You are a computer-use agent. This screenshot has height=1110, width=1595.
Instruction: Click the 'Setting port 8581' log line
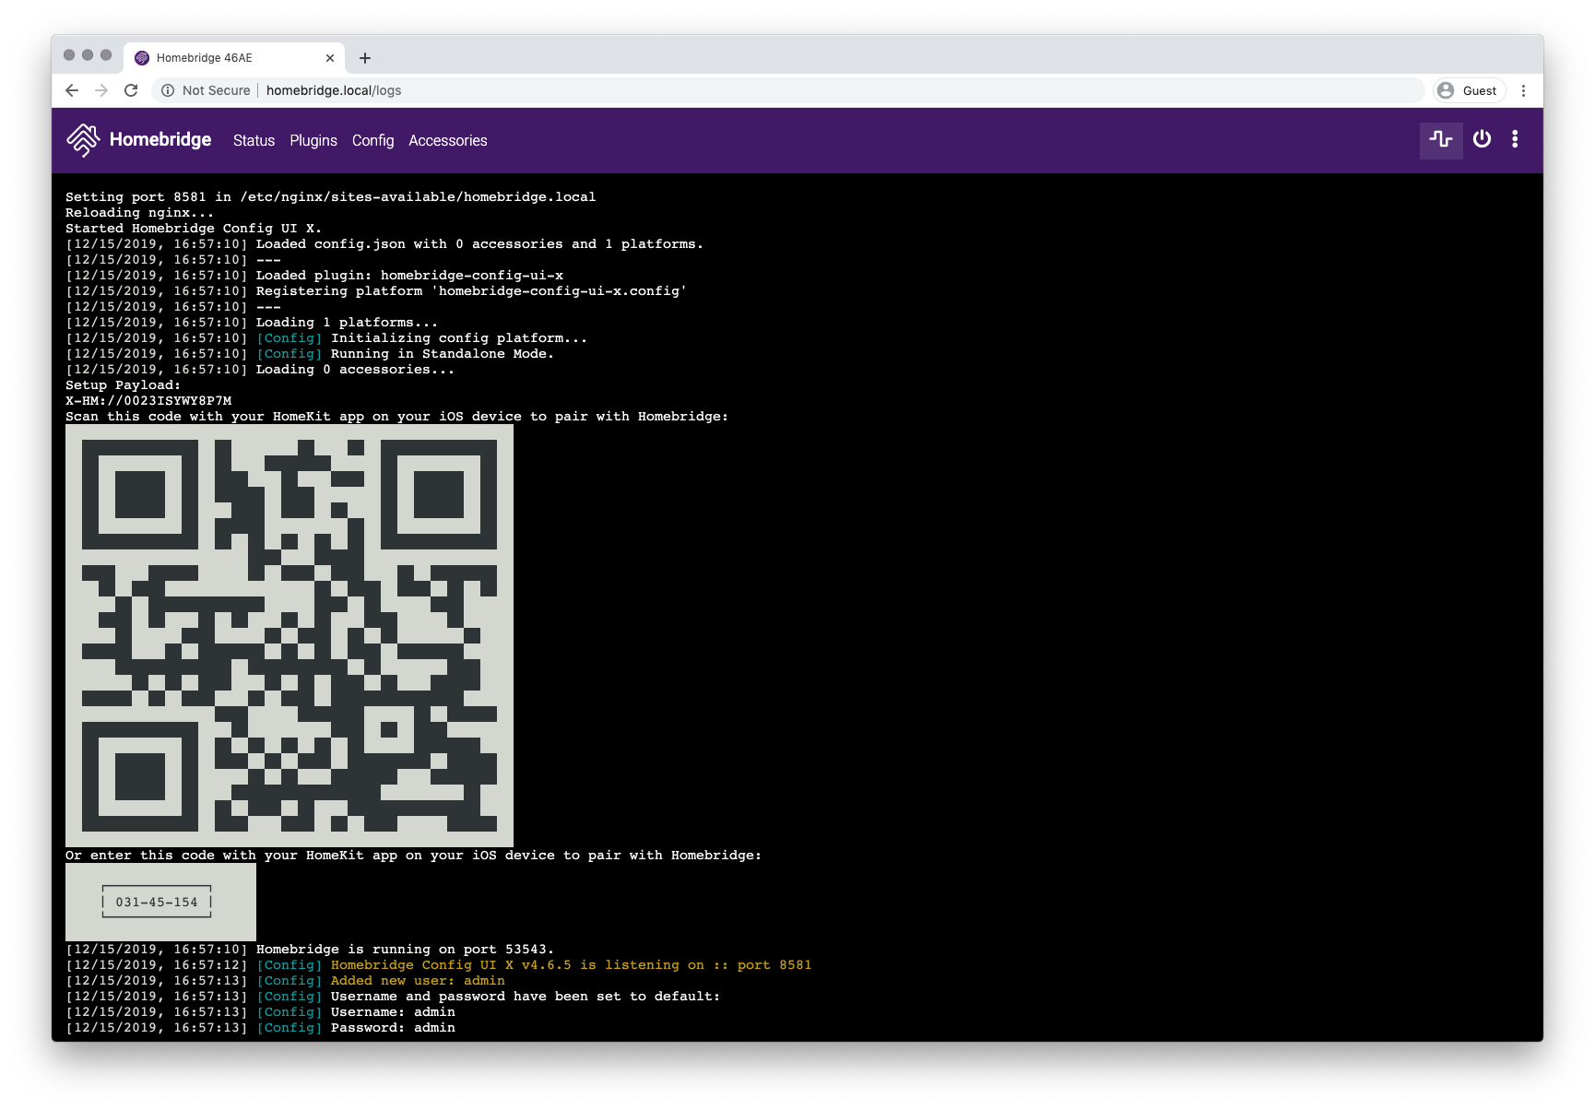click(331, 197)
